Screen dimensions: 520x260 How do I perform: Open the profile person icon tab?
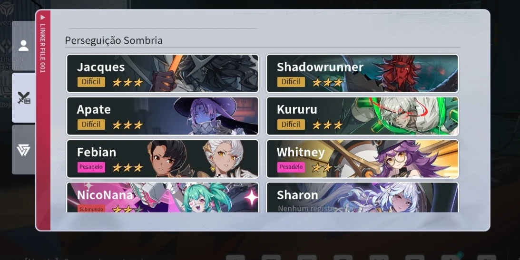click(x=23, y=46)
